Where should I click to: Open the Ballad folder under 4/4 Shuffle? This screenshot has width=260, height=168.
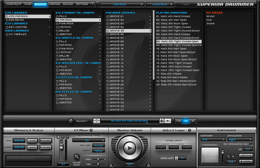(x=78, y=56)
